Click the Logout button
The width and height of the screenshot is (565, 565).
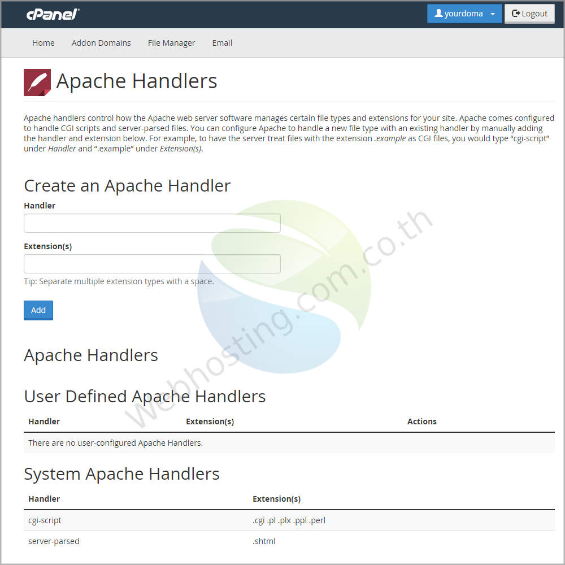click(x=529, y=13)
